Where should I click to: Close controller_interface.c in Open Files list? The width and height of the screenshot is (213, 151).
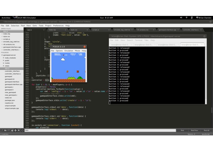[2, 50]
